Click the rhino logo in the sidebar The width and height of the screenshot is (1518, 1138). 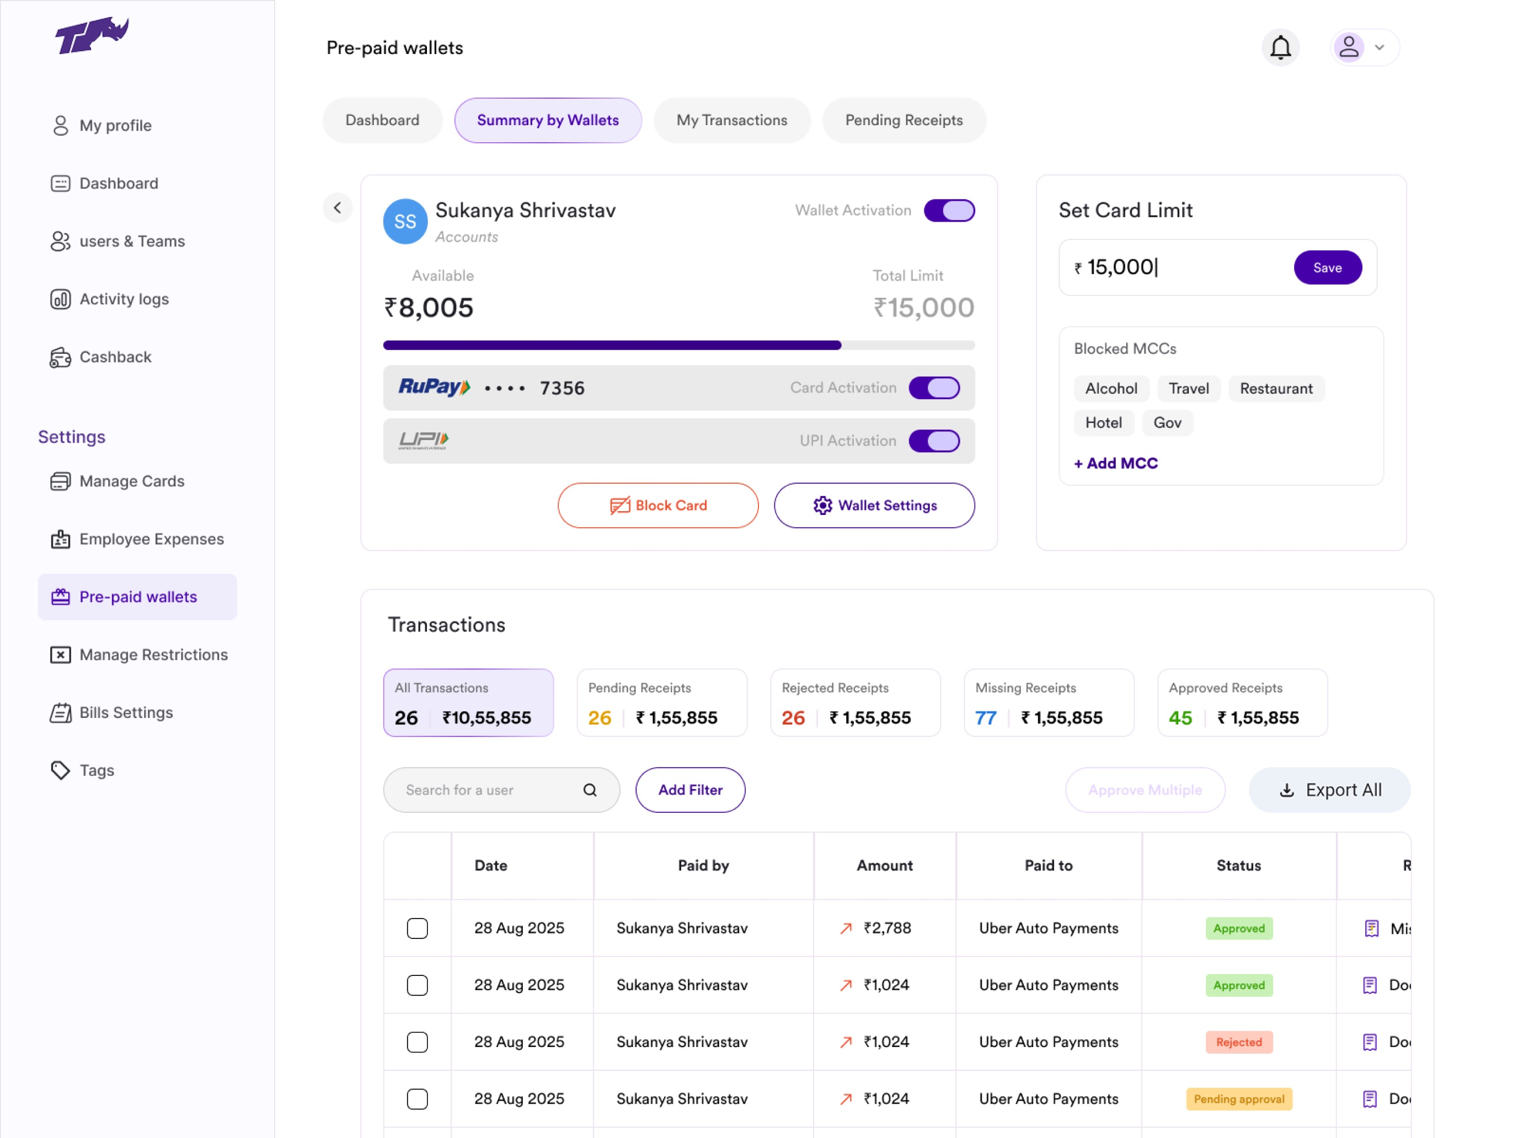[x=92, y=36]
